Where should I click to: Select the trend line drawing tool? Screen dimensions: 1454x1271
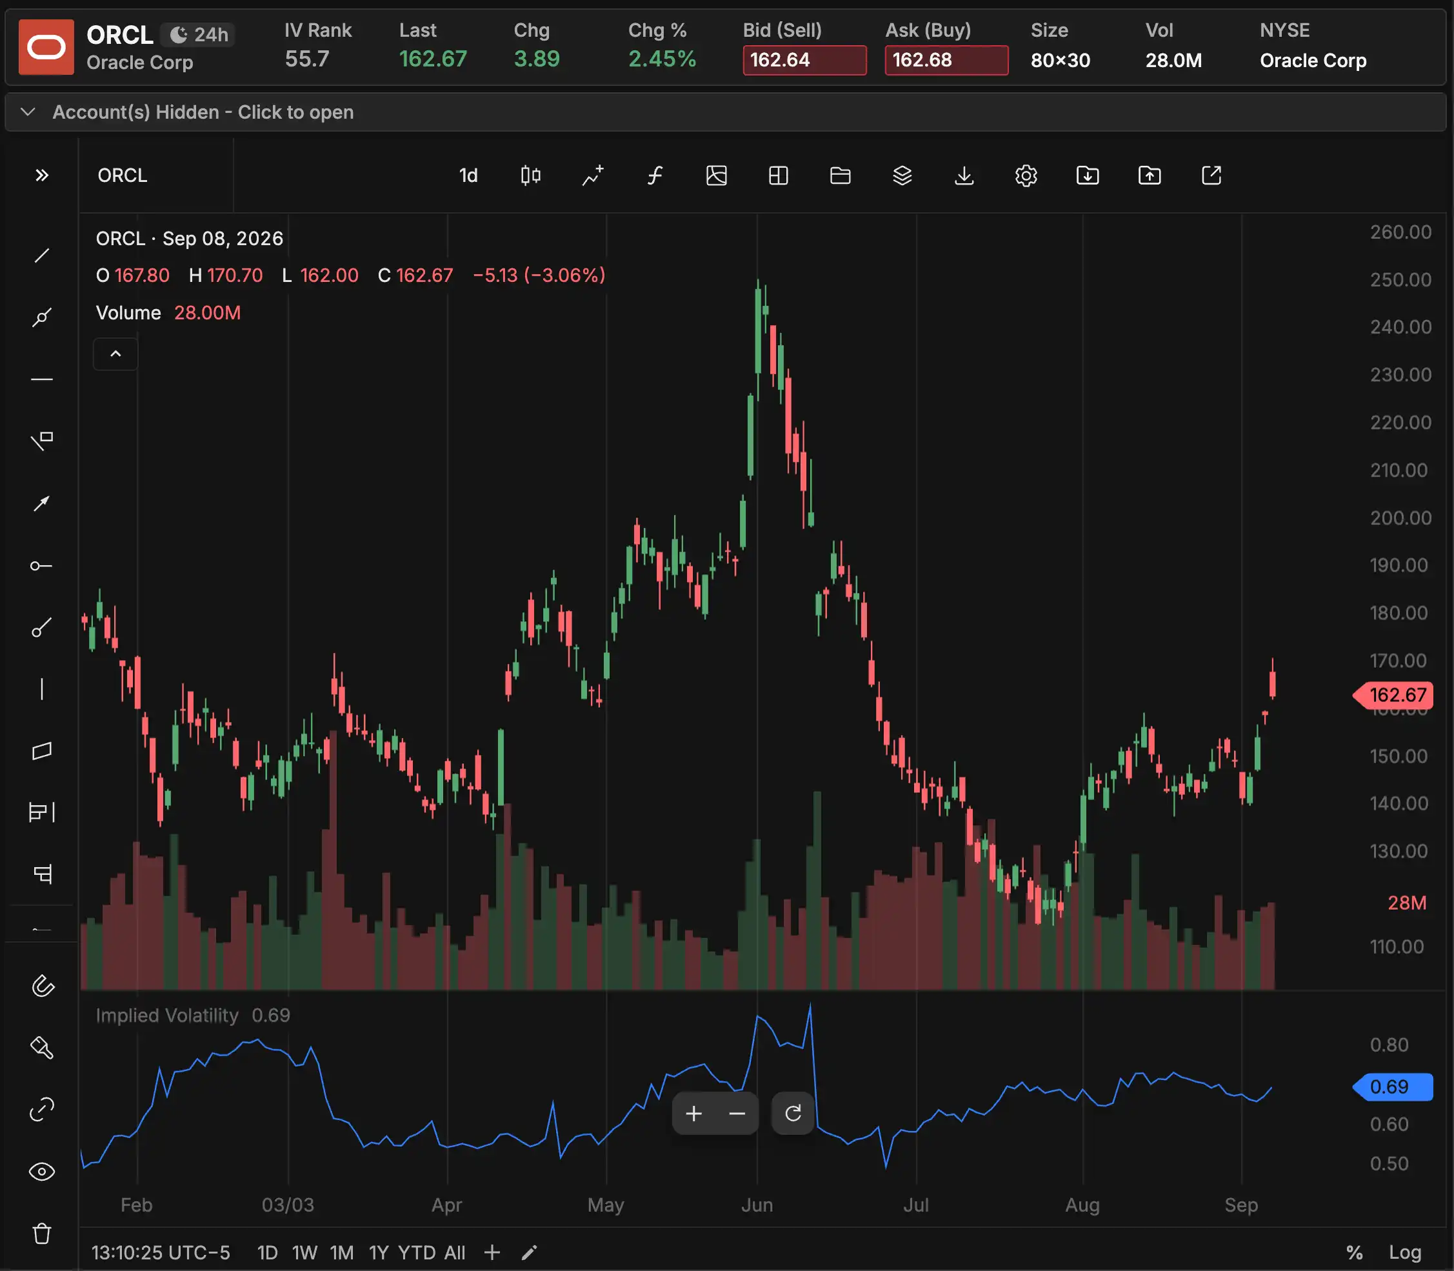[42, 255]
